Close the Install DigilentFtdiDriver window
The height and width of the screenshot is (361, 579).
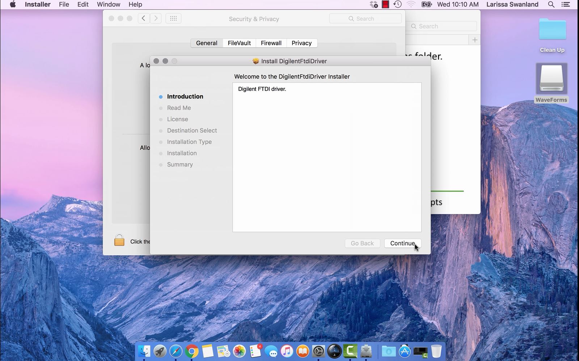coord(156,61)
